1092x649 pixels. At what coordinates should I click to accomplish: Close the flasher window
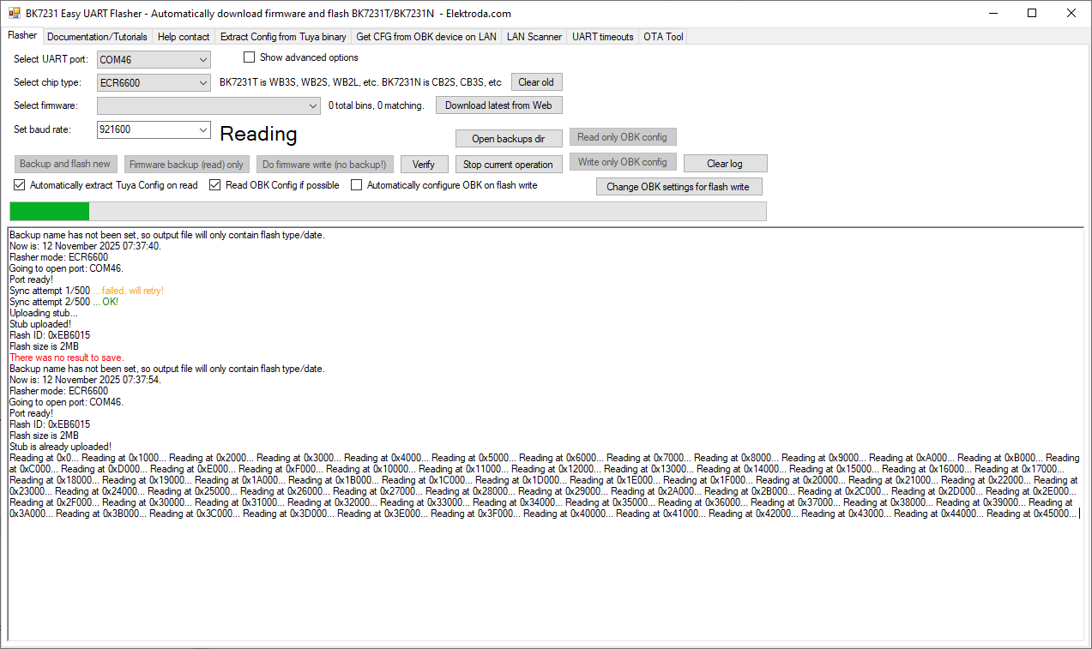(1071, 13)
